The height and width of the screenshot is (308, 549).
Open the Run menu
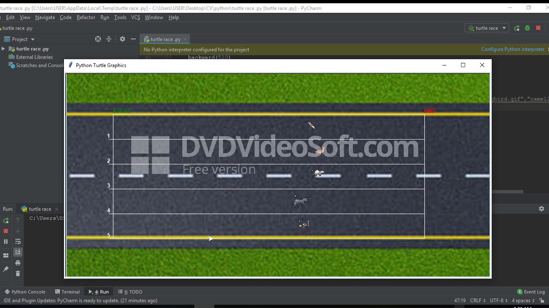point(105,18)
